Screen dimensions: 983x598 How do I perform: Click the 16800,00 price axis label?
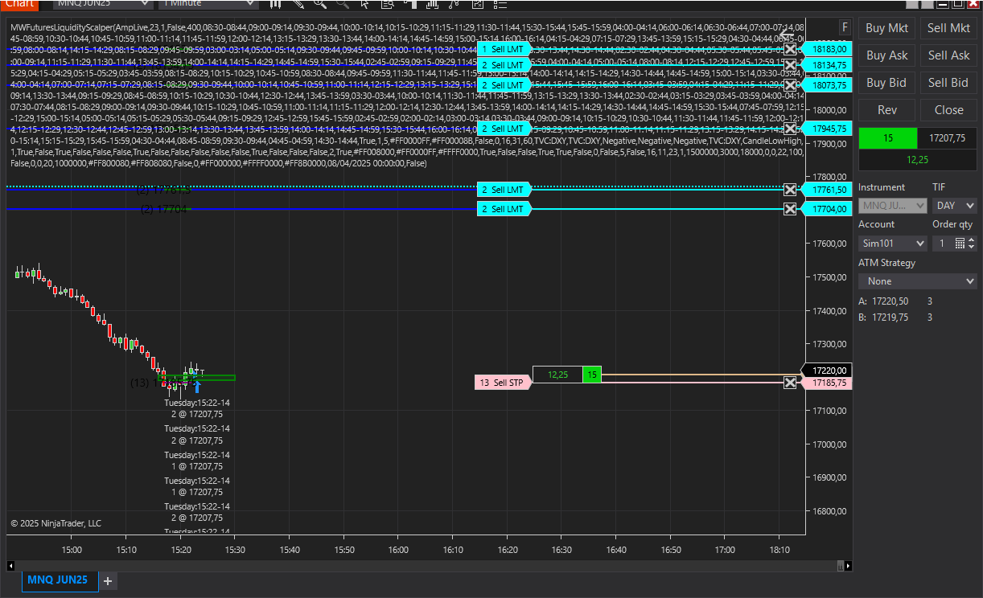tap(829, 511)
